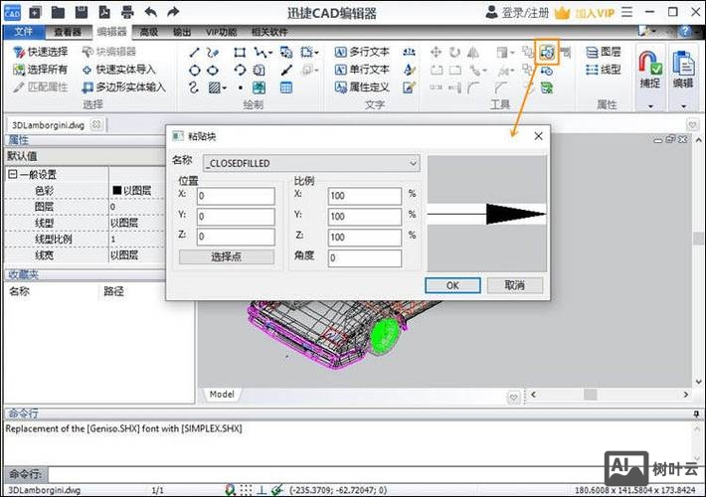The height and width of the screenshot is (497, 706).
Task: Click the multiline text (多行文本) tool
Action: [361, 52]
